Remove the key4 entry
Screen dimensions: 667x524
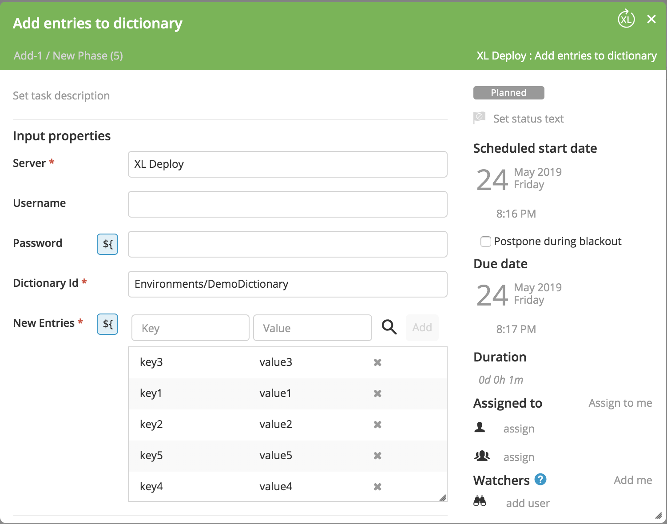coord(377,487)
